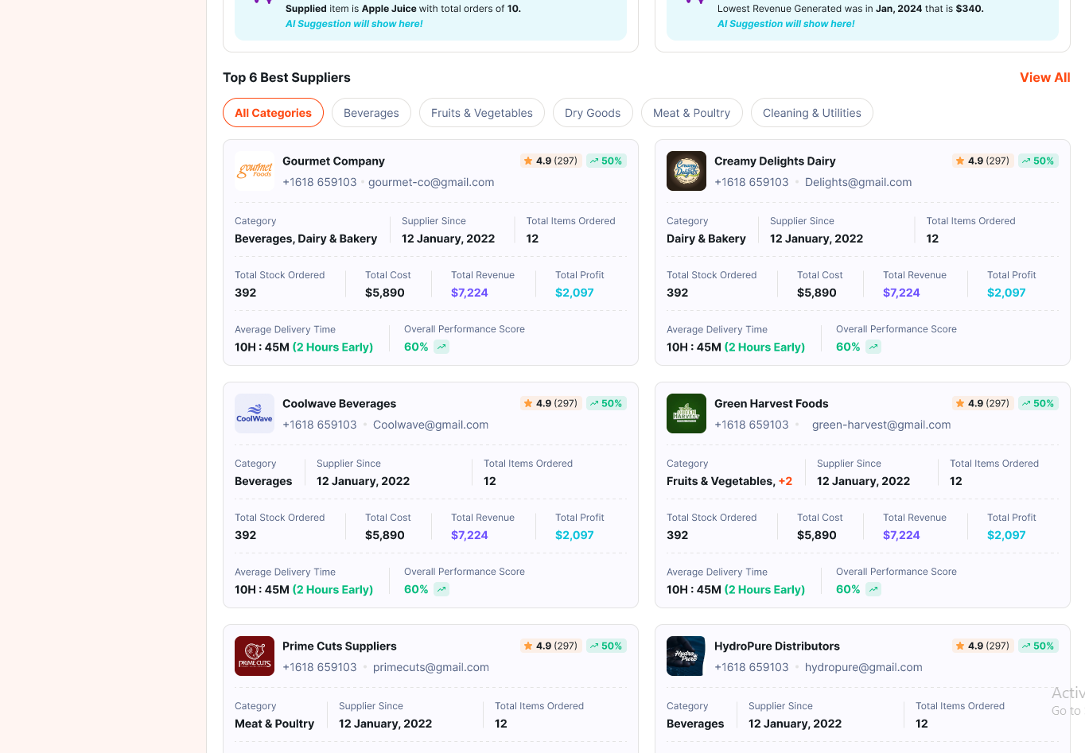Click the Green Harvest Foods logo
Viewport: 1085px width, 753px height.
tap(686, 413)
